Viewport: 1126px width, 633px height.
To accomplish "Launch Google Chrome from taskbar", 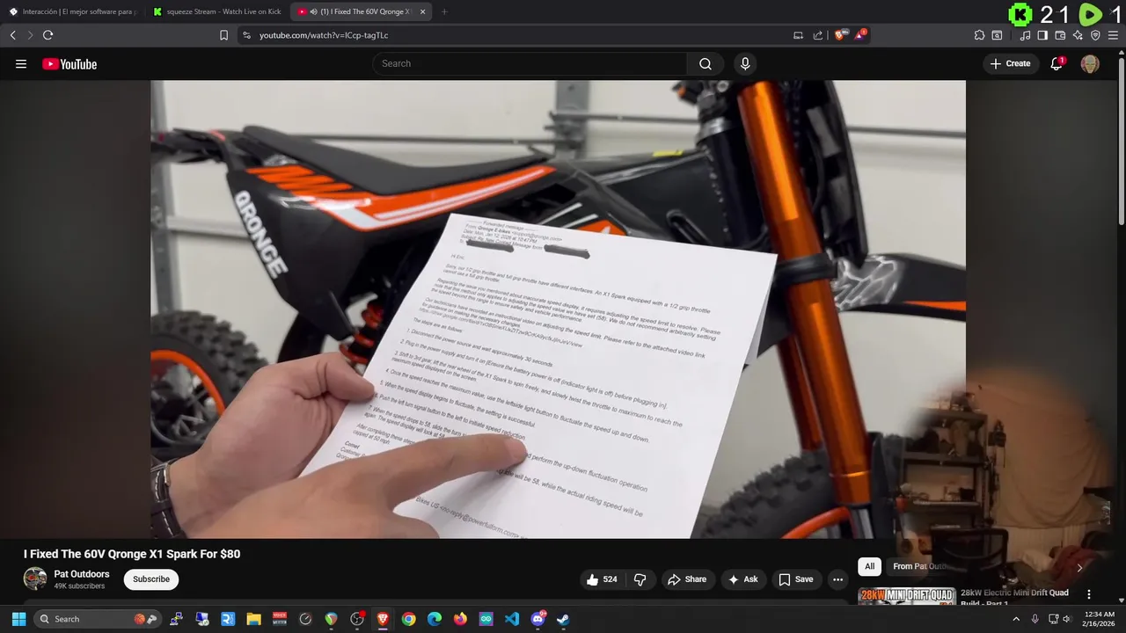I will pos(408,619).
